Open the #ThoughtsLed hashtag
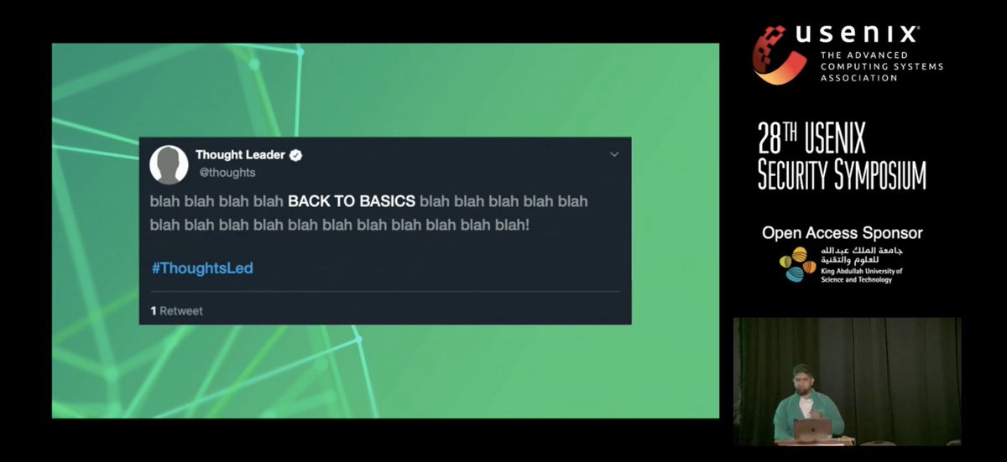1007x462 pixels. [202, 269]
